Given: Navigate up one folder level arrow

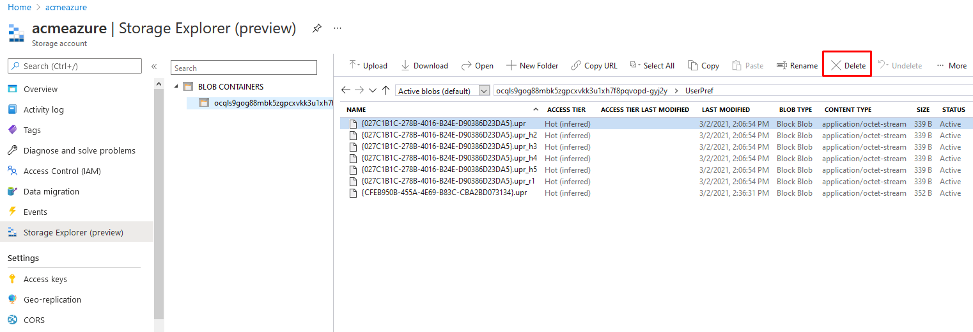Looking at the screenshot, I should pos(385,91).
